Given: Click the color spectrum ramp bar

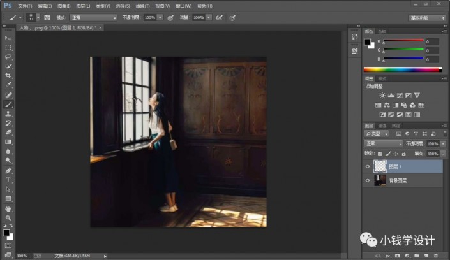Looking at the screenshot, I should pyautogui.click(x=402, y=69).
